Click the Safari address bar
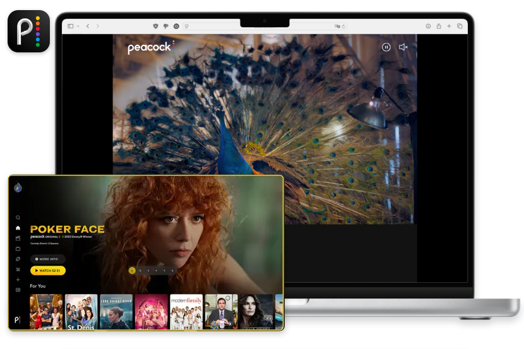 click(x=264, y=26)
